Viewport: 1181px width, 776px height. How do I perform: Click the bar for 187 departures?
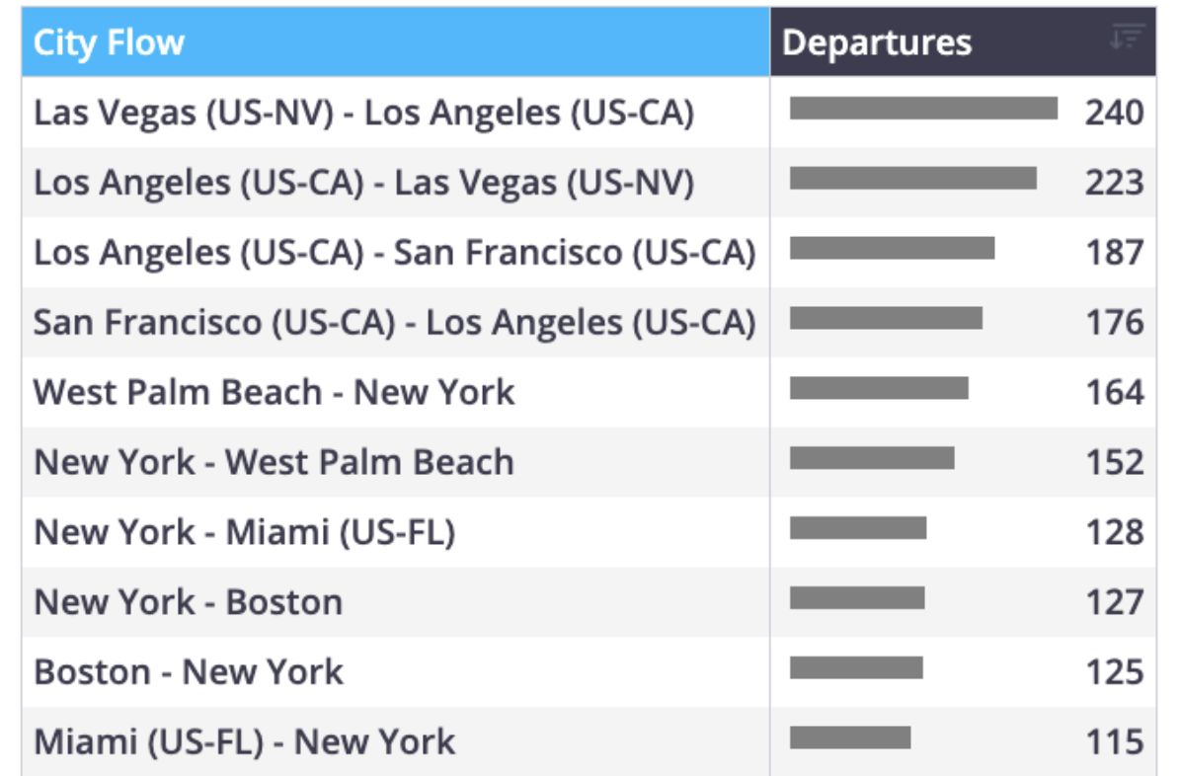point(893,248)
